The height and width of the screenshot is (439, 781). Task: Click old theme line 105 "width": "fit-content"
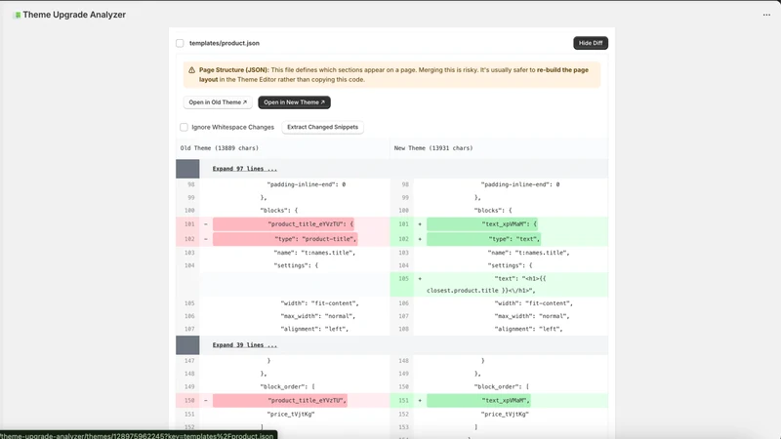point(319,303)
